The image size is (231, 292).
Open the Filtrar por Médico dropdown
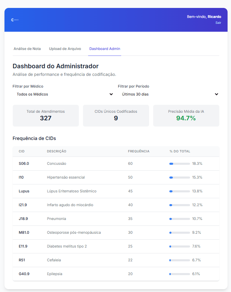[63, 94]
